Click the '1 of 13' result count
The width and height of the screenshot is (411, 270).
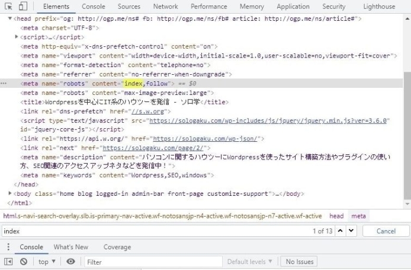pos(322,231)
